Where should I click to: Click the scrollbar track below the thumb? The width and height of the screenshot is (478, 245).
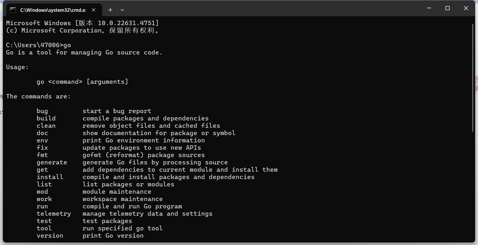[473, 185]
